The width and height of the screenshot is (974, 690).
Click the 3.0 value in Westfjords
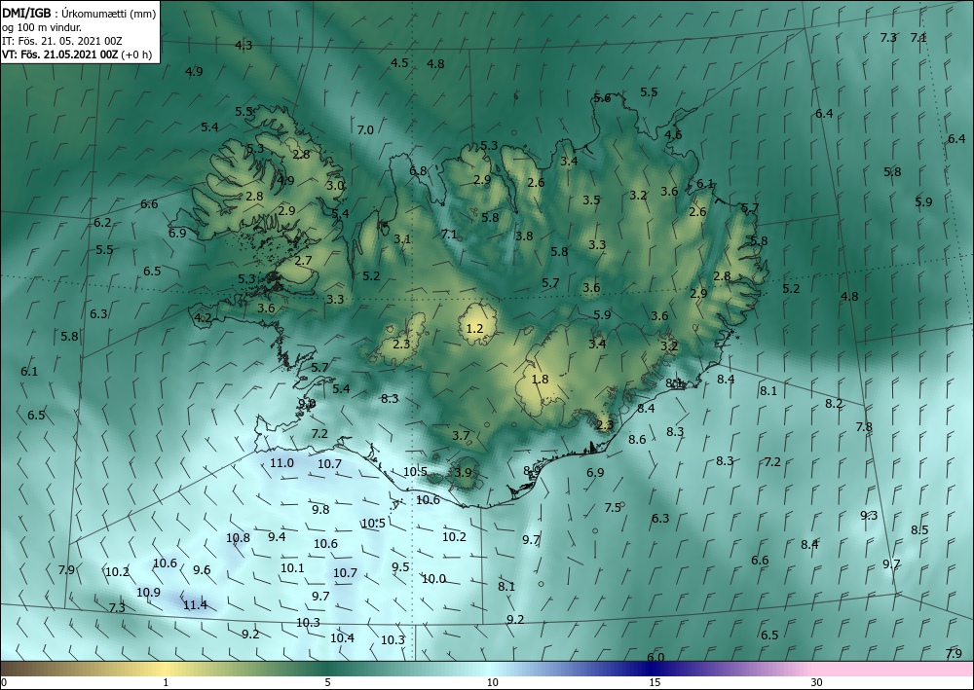pos(335,186)
